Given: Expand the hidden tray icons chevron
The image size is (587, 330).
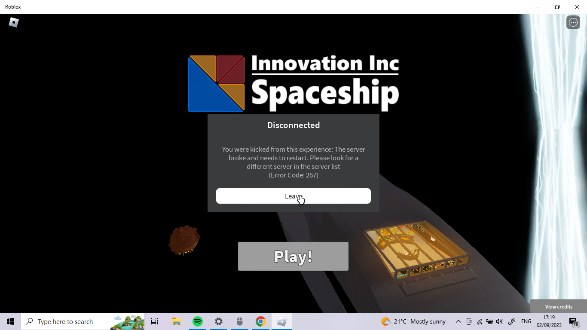Looking at the screenshot, I should click(458, 321).
